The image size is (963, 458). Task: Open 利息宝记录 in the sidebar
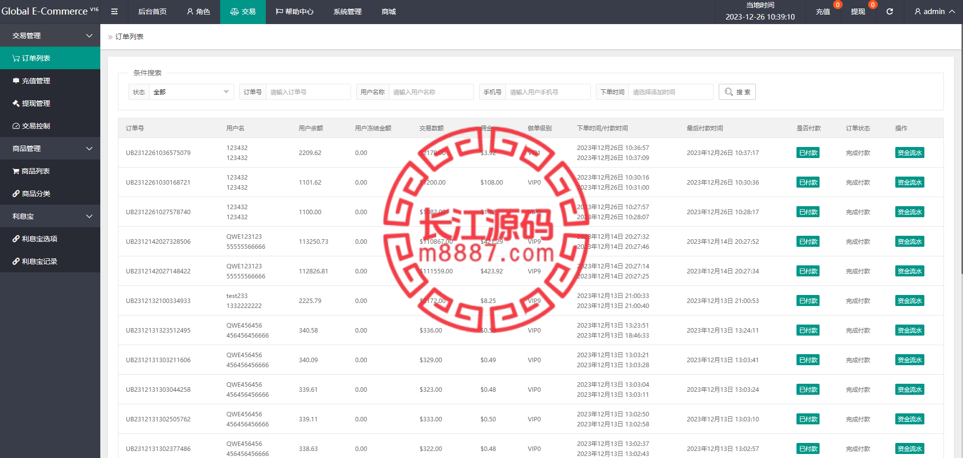tap(50, 261)
